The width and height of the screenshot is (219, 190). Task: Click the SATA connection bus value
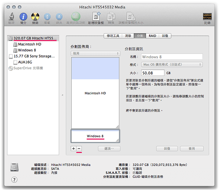55,169
